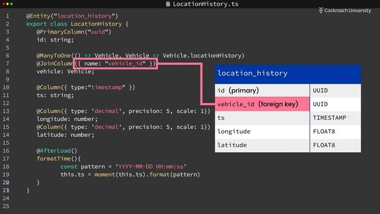This screenshot has width=380, height=214.
Task: Click the formatTime(){ method line
Action: point(59,159)
